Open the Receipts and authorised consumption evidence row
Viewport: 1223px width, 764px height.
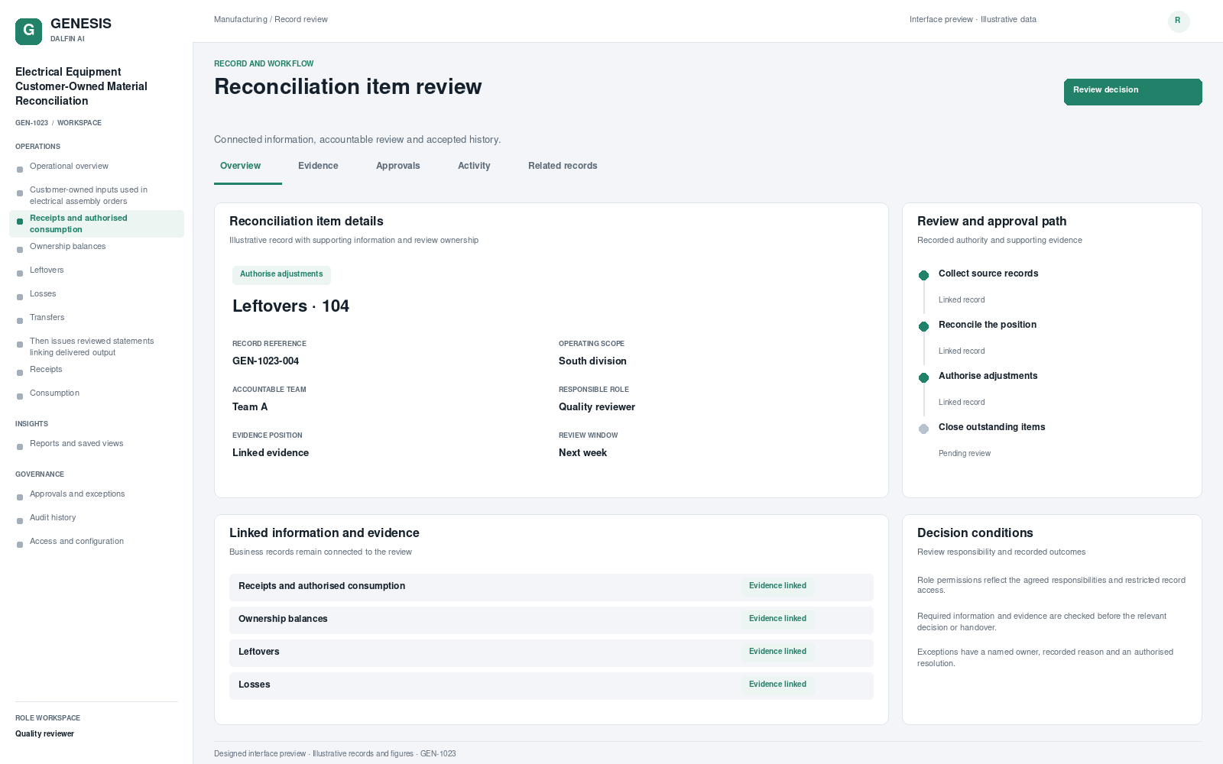[551, 587]
